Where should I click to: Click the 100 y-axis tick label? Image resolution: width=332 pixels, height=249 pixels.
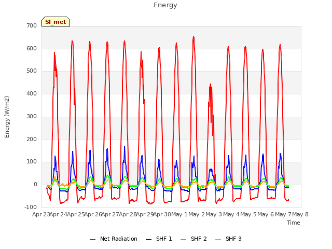32,162
